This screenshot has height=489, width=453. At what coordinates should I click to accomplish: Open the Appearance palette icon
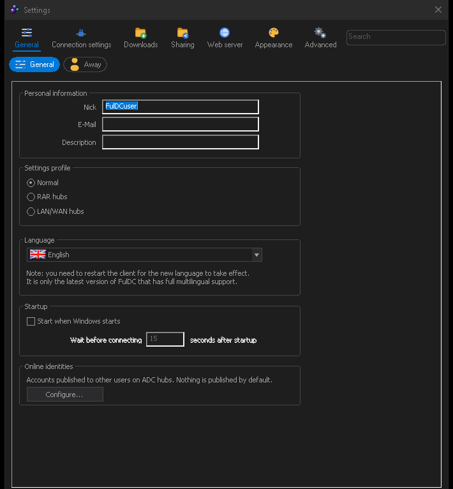tap(274, 33)
